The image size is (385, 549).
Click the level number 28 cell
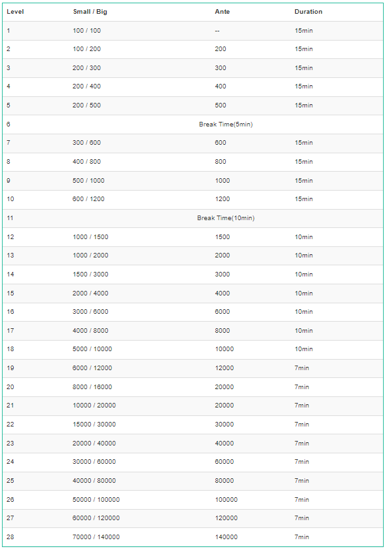click(10, 537)
